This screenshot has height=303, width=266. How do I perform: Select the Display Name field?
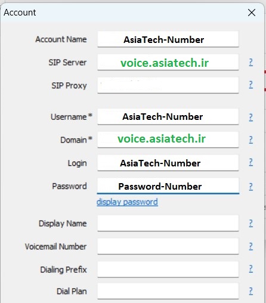click(168, 223)
